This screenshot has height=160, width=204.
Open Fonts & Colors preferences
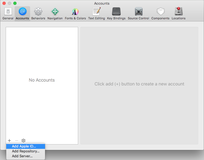[75, 14]
